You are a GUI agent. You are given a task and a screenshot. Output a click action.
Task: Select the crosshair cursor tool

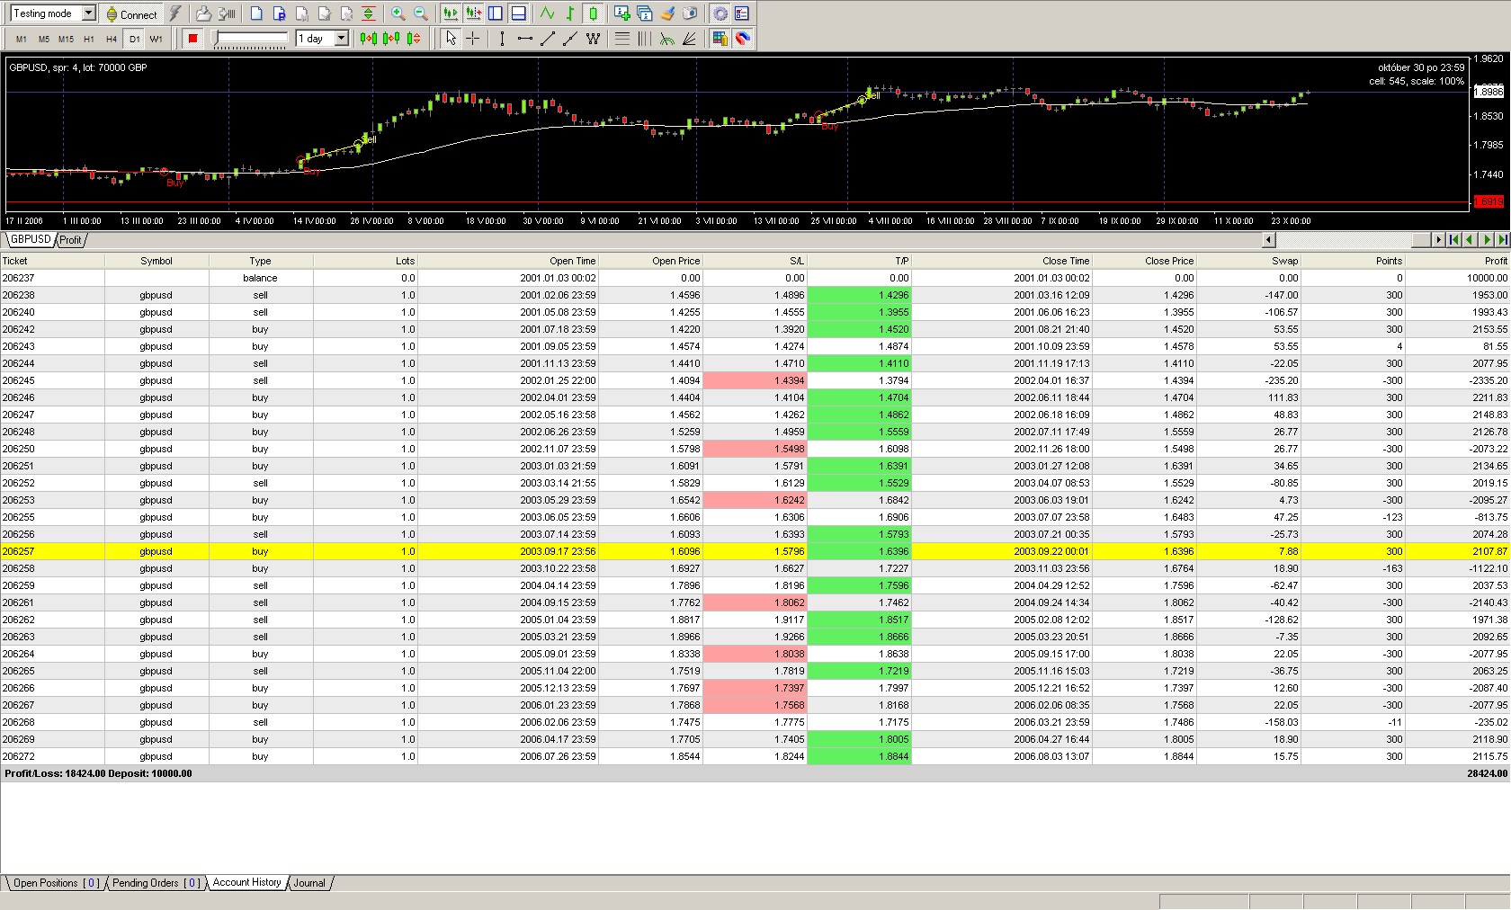coord(473,39)
